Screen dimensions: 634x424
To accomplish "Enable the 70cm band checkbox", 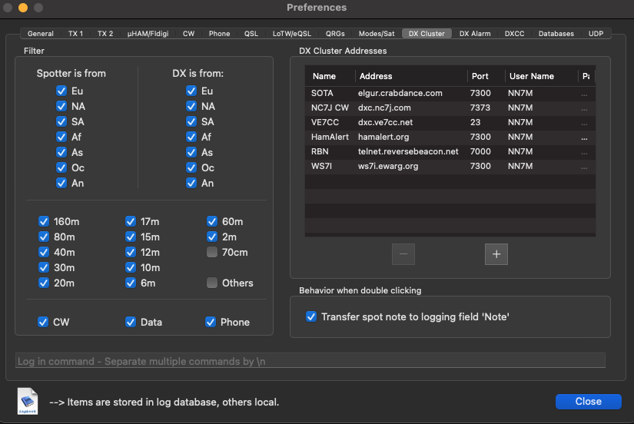I will click(x=212, y=253).
